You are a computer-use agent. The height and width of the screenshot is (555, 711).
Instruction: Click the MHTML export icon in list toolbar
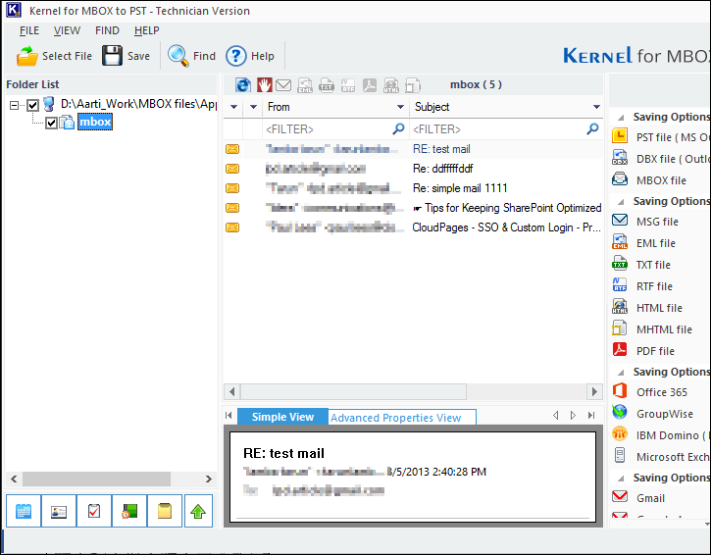(413, 84)
